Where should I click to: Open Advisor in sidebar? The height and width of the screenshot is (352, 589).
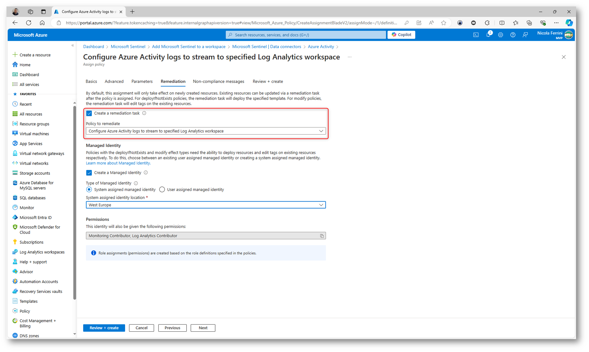pos(26,271)
